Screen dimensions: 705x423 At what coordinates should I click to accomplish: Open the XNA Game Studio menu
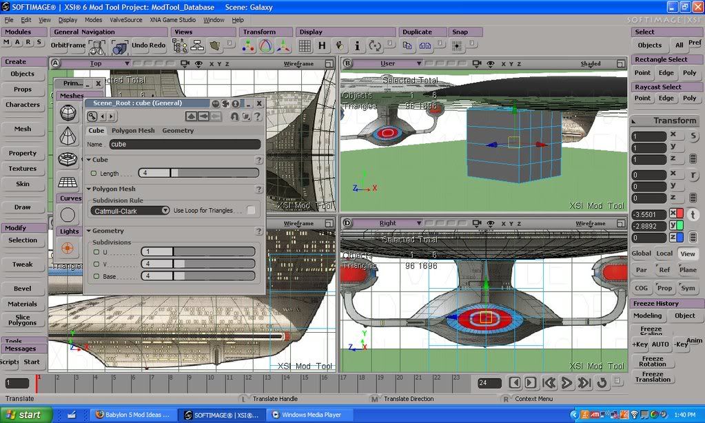coord(173,20)
